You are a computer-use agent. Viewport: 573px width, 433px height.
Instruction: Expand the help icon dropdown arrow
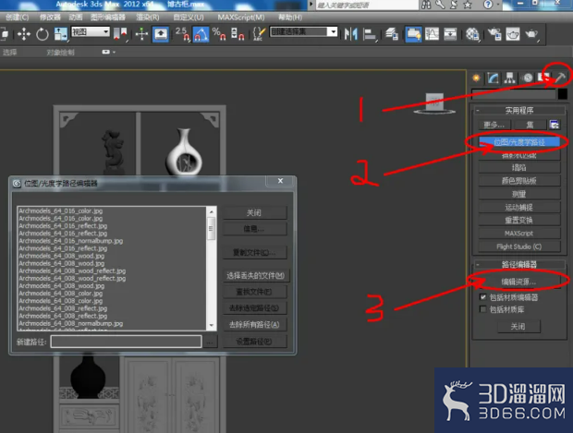[498, 5]
